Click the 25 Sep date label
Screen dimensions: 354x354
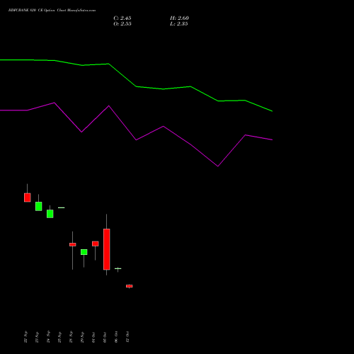(x=59, y=337)
